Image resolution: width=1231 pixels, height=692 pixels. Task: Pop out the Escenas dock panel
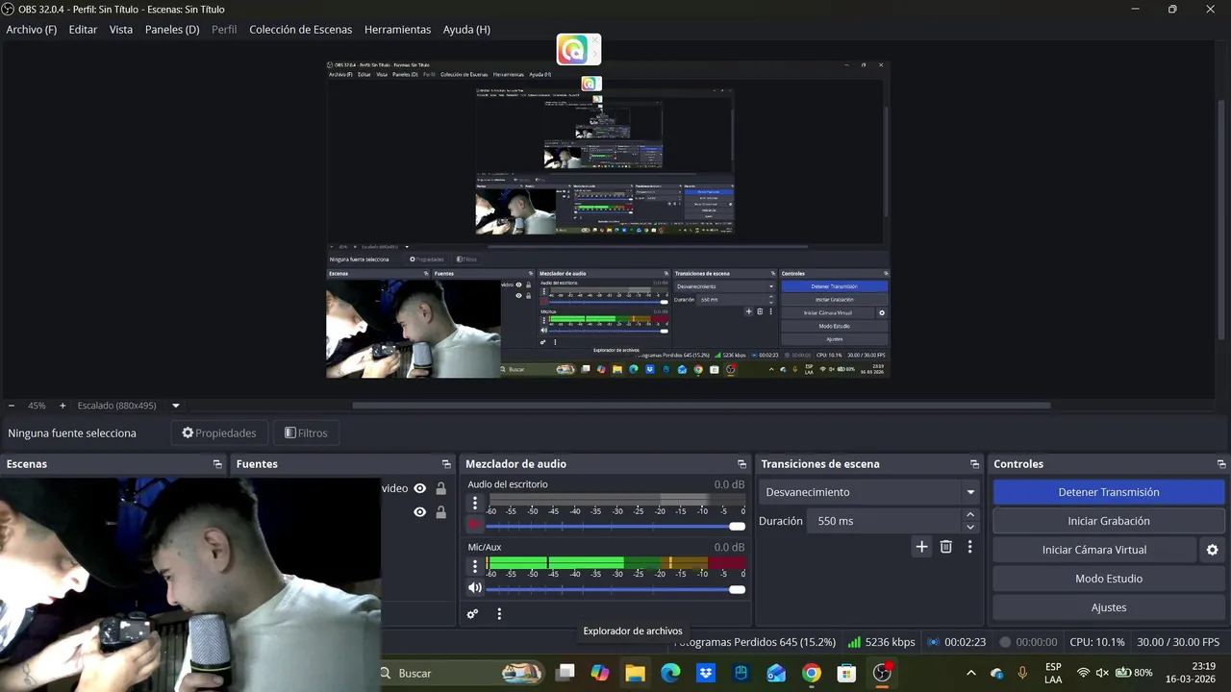point(217,464)
